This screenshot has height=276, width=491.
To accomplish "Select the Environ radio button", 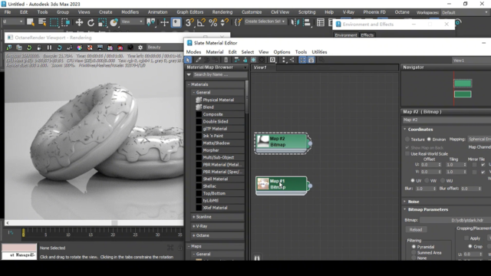I will coord(429,140).
